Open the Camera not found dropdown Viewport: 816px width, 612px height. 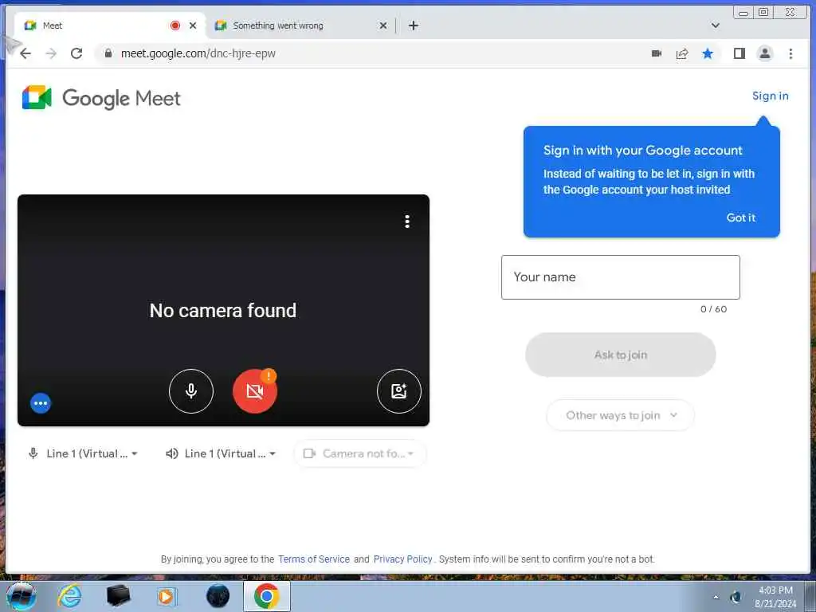pos(359,453)
